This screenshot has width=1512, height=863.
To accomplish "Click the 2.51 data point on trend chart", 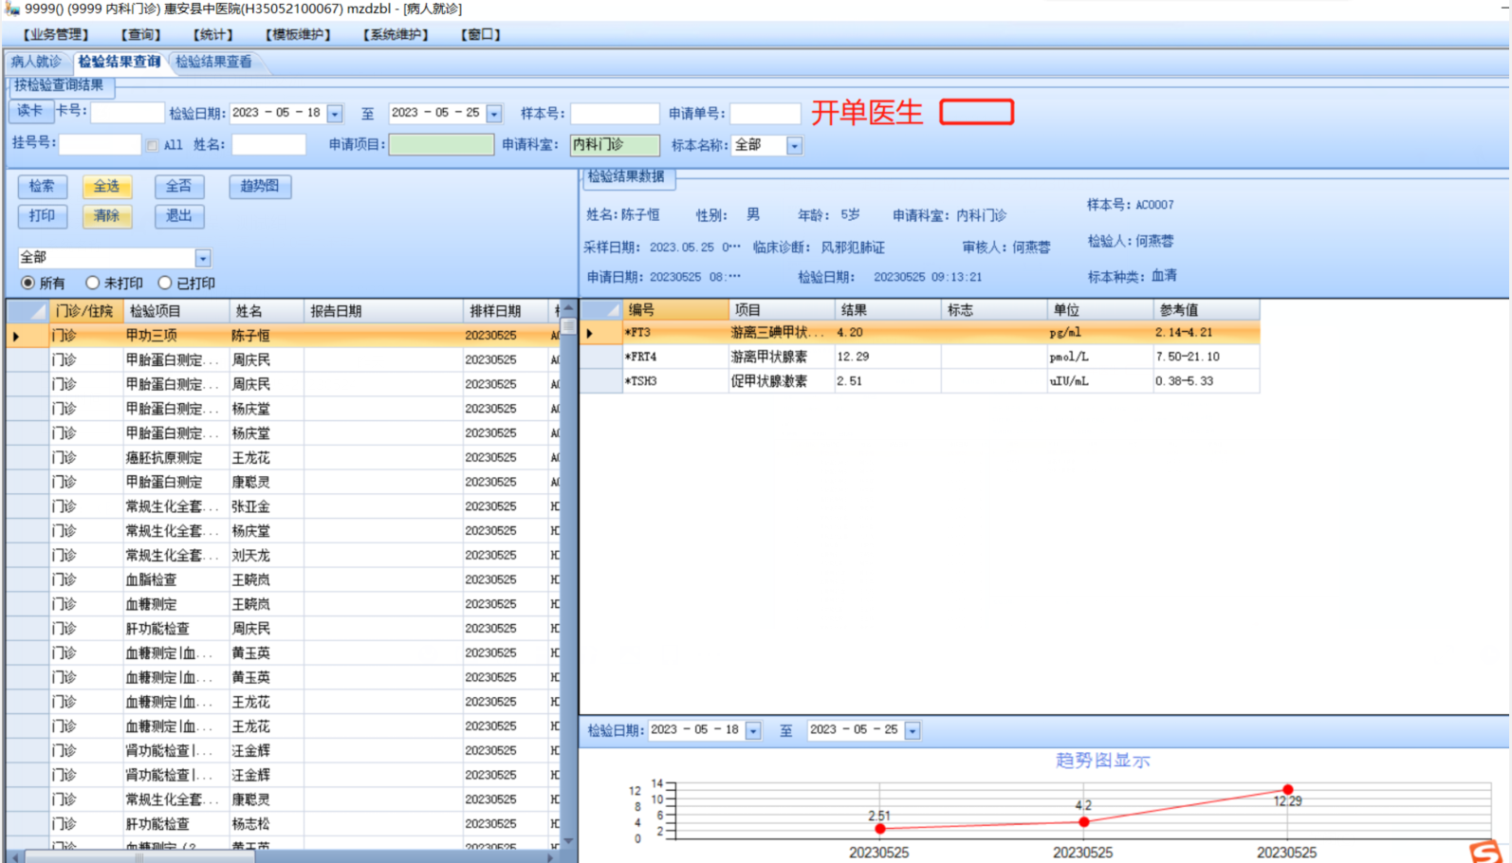I will pos(880,829).
